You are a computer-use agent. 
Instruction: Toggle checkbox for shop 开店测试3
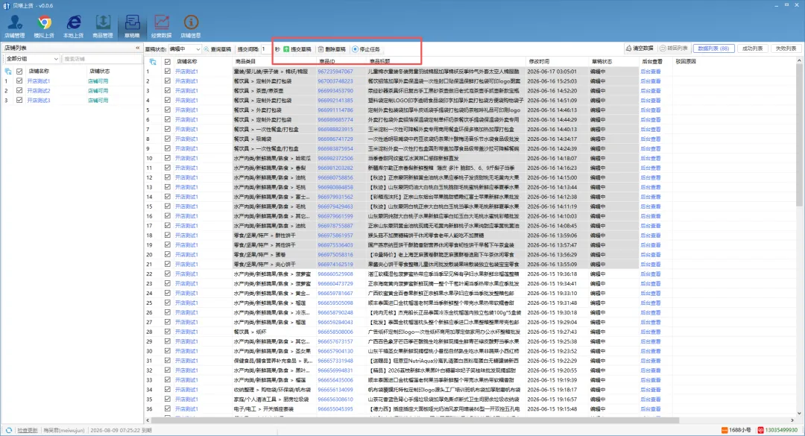tap(19, 100)
